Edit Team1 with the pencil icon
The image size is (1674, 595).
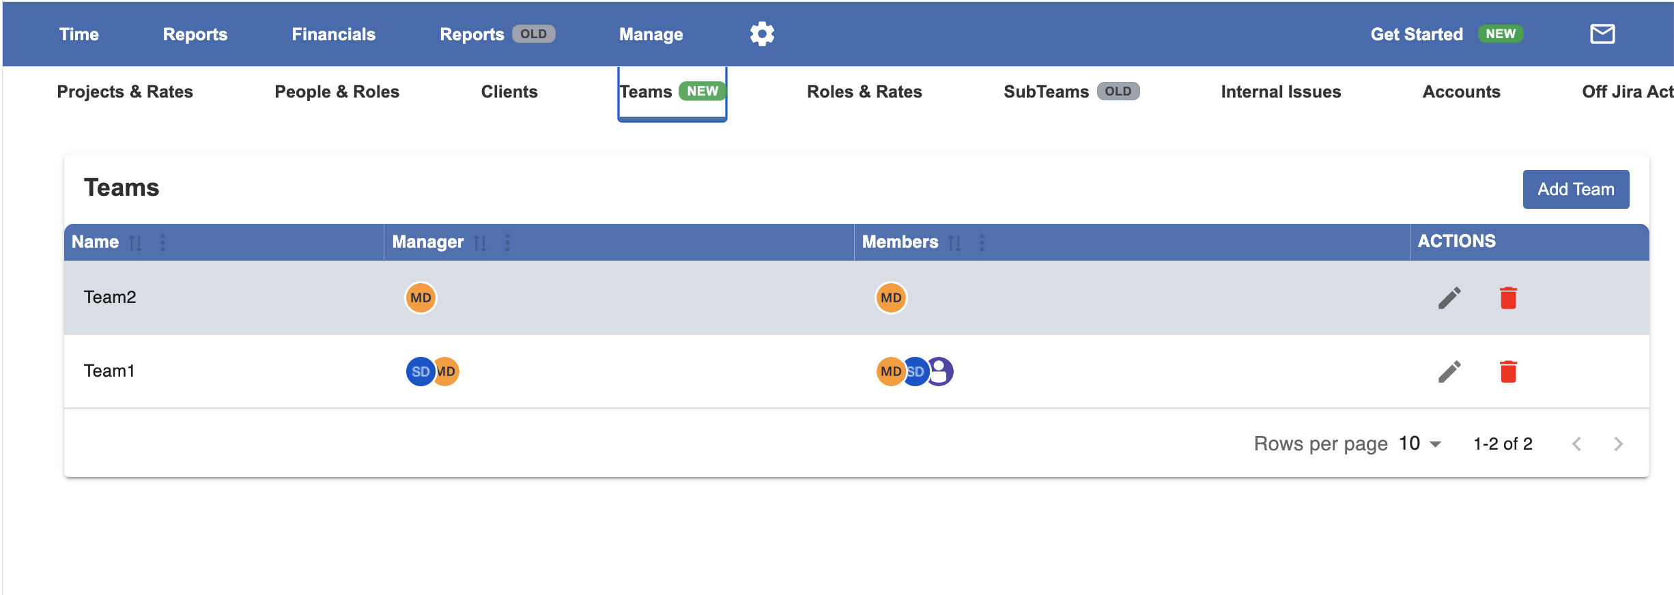[x=1449, y=371]
